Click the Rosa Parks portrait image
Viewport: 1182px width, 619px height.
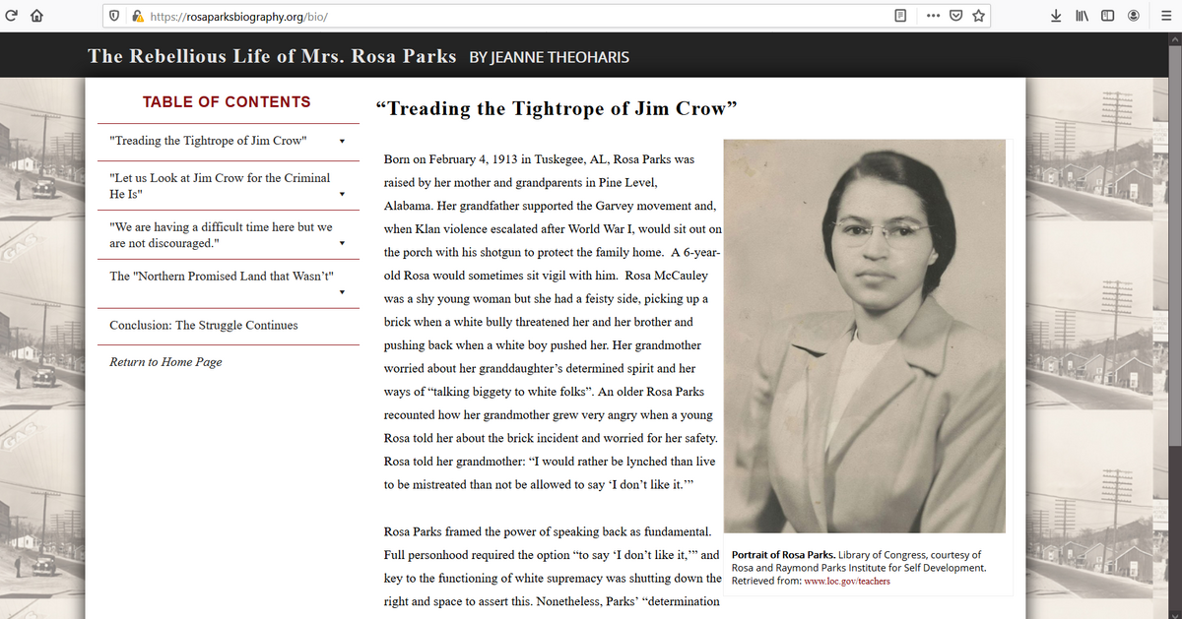pyautogui.click(x=864, y=336)
